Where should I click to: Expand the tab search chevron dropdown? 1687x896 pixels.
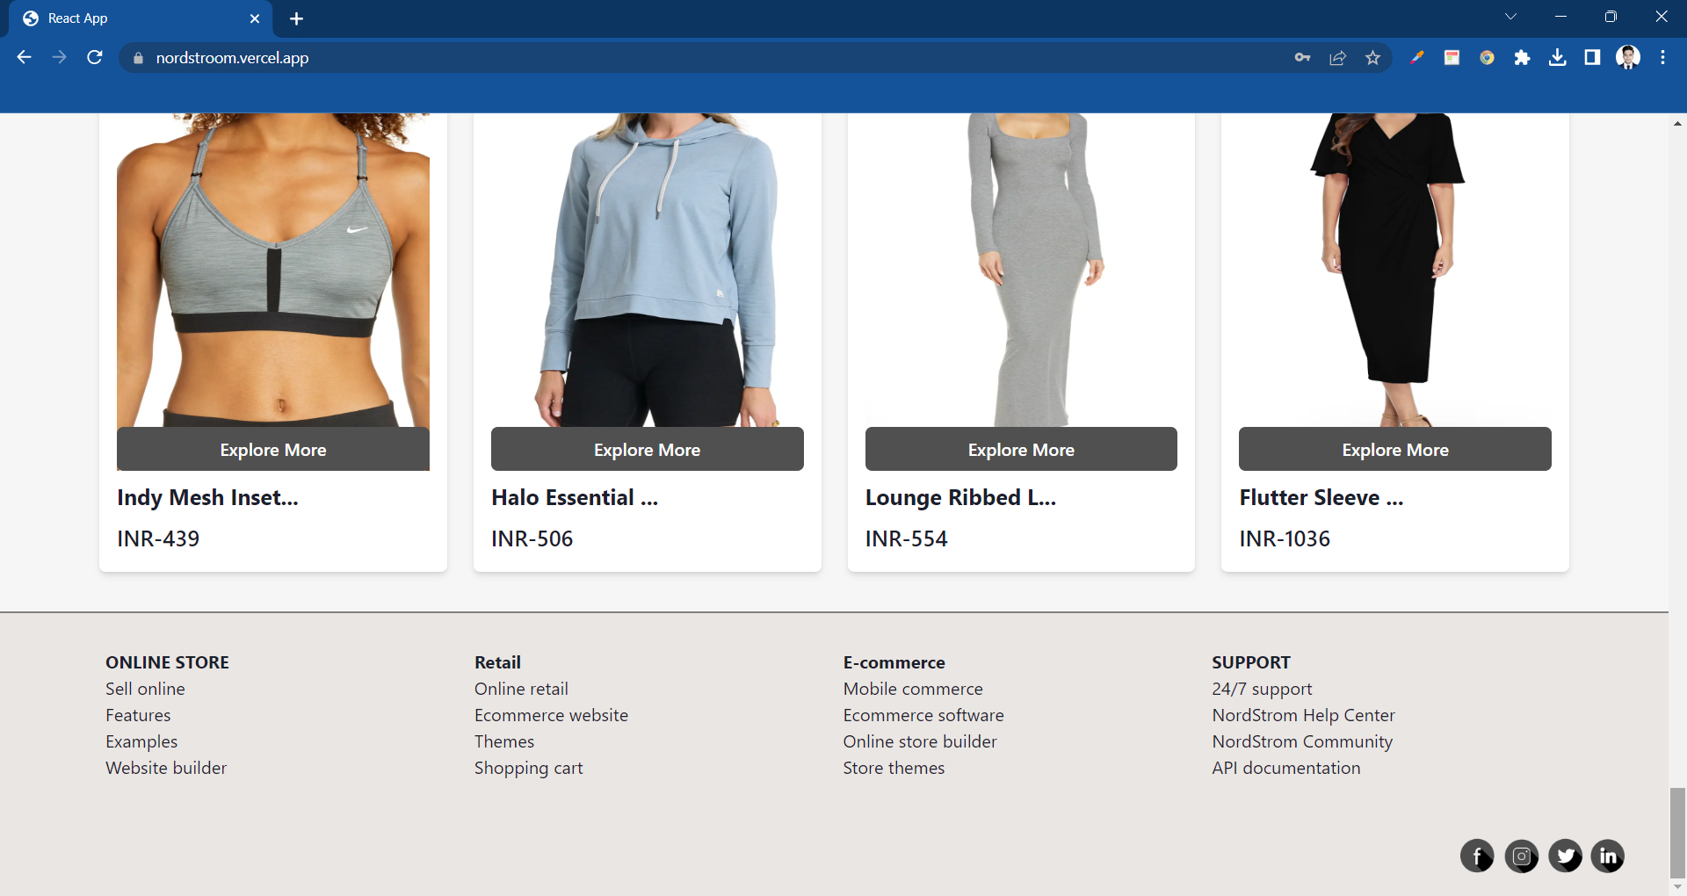(x=1510, y=17)
